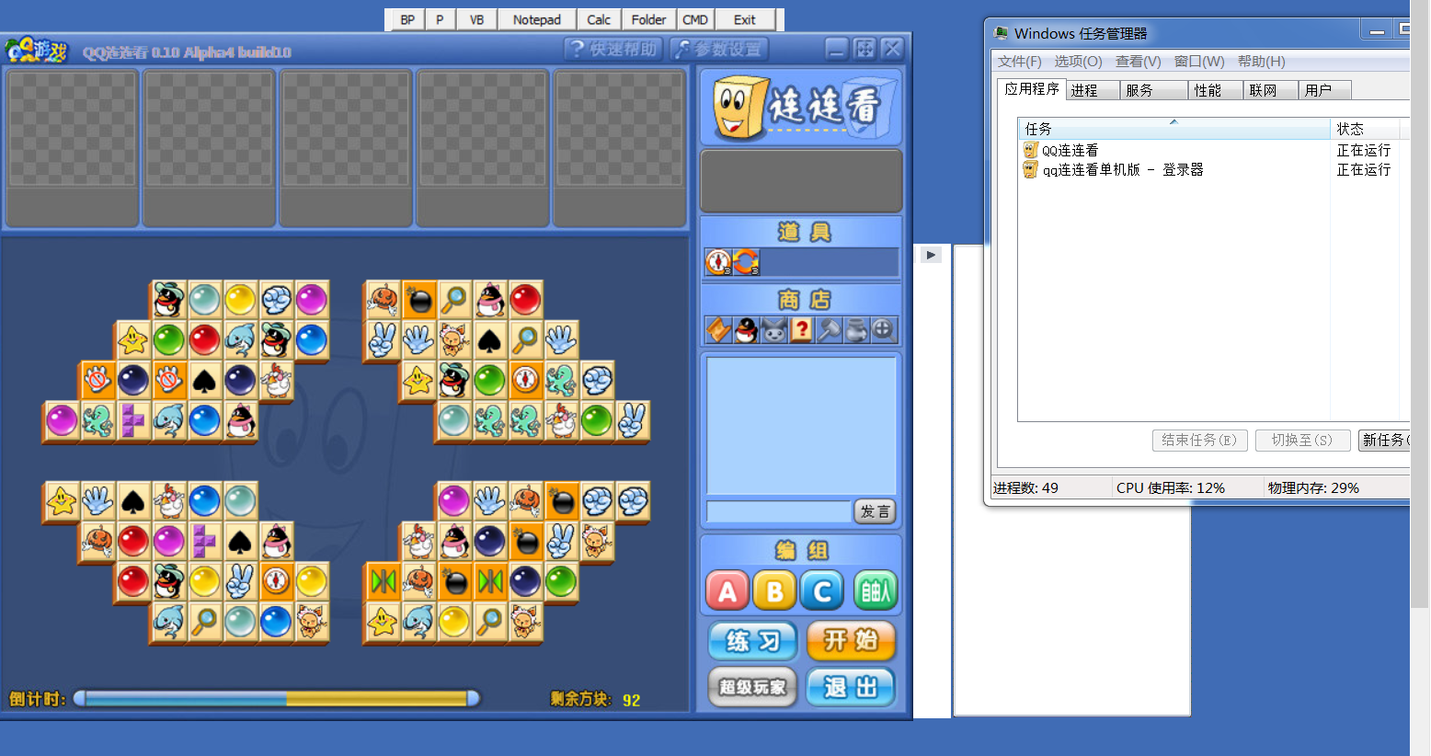This screenshot has width=1431, height=756.
Task: Pick compass tile between V-hand and yellow ball
Action: point(276,581)
